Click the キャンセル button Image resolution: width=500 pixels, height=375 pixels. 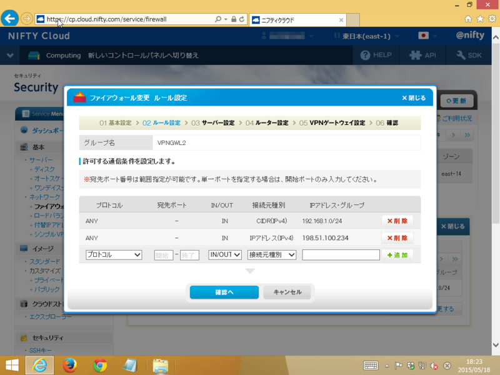click(x=287, y=292)
